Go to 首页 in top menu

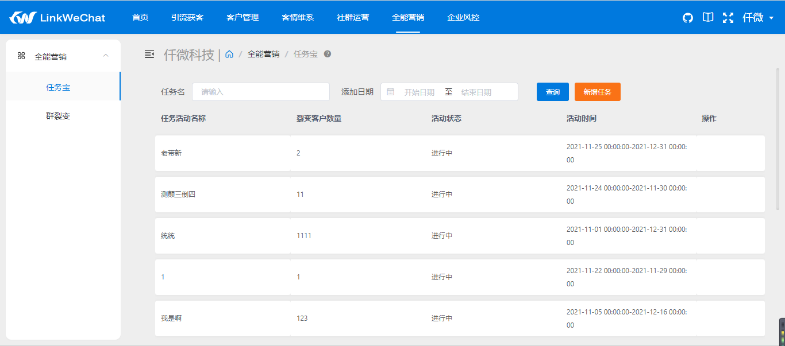click(x=140, y=17)
